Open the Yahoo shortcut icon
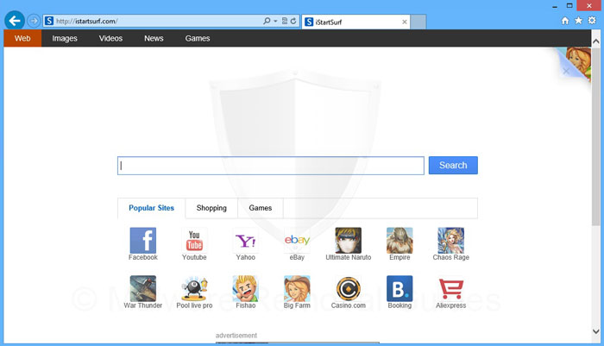Screen dimensions: 604x346 pos(245,240)
